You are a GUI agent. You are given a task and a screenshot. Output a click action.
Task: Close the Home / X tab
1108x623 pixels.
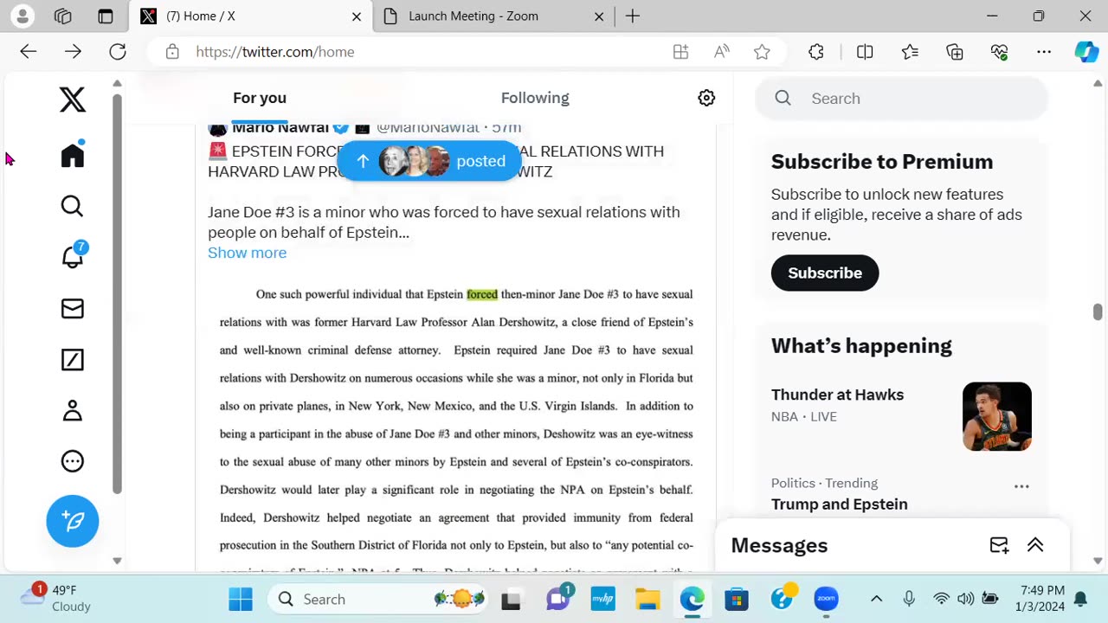click(357, 16)
